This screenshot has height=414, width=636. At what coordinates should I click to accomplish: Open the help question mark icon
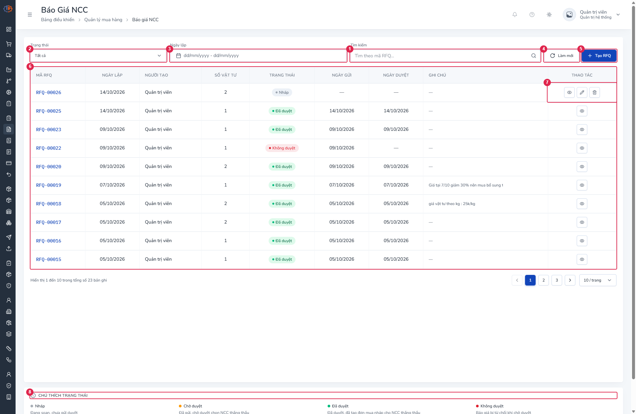[x=532, y=15]
